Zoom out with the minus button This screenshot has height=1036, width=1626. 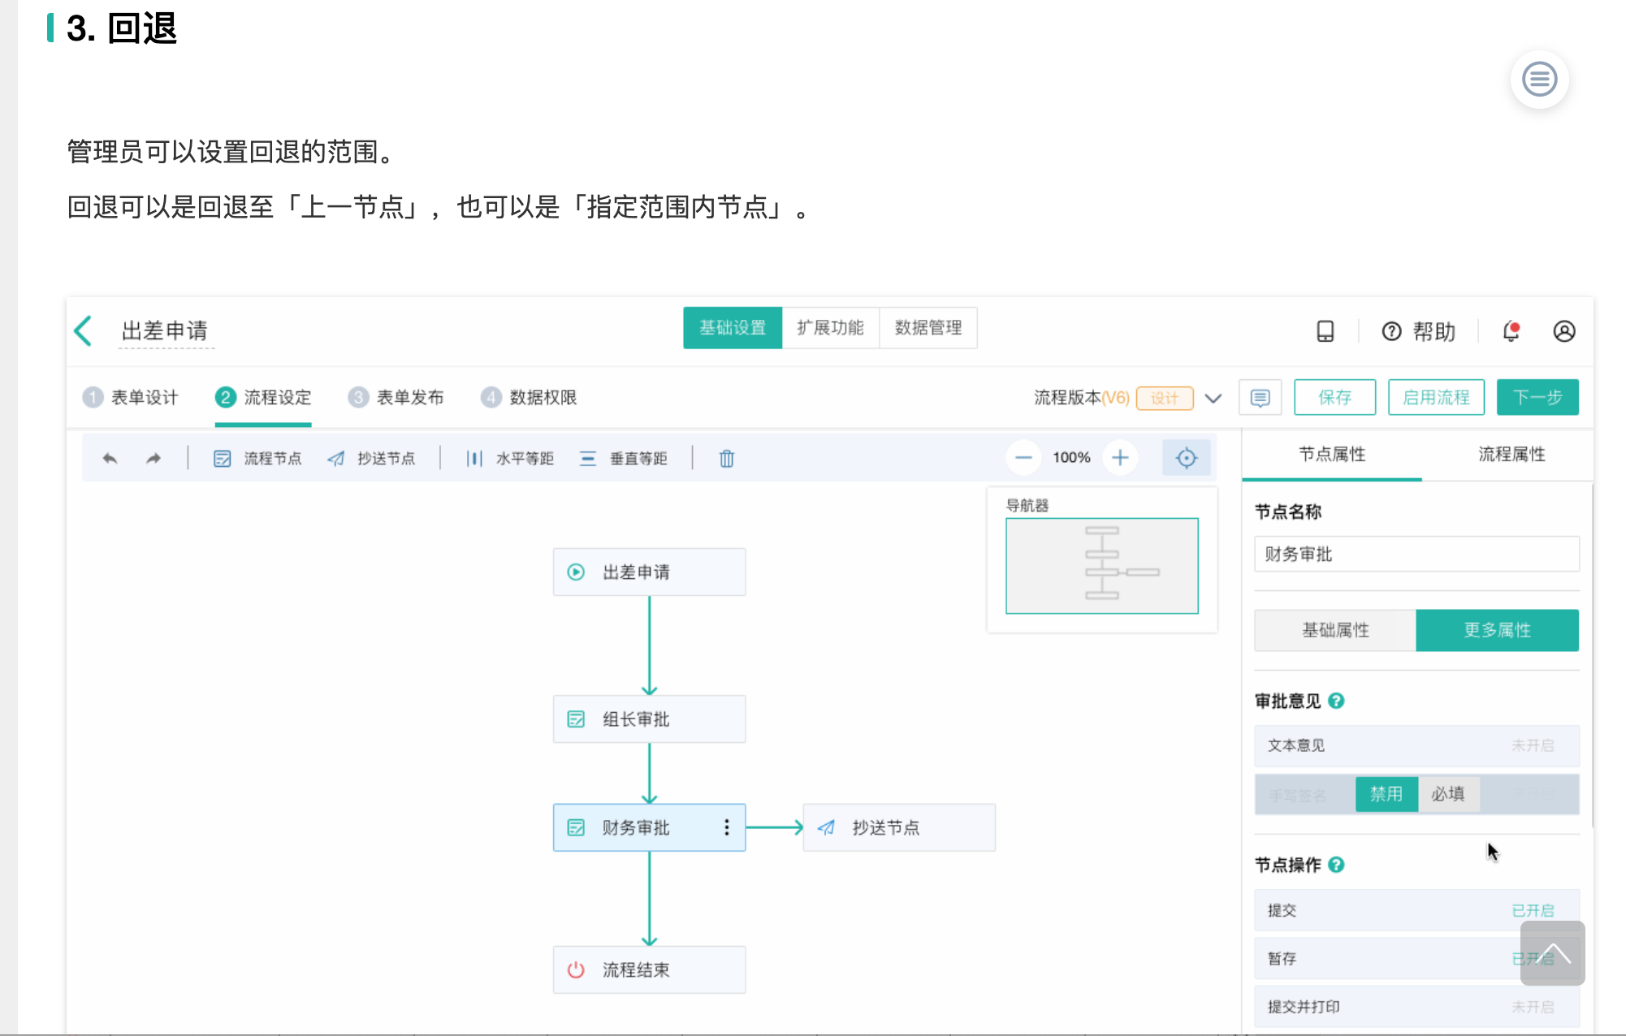1023,457
